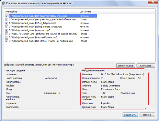Click the Готово status of Dire Straits file
This screenshot has width=159, height=121.
click(x=83, y=41)
